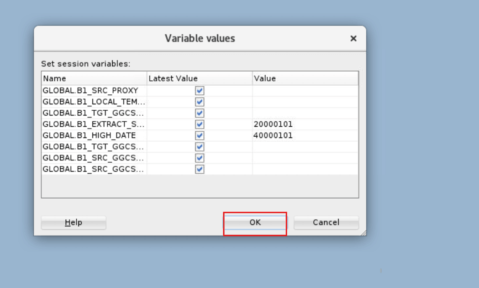The width and height of the screenshot is (479, 288).
Task: Click the empty Value field for GLOBAL.B1_SRC_PROXY
Action: (x=301, y=90)
